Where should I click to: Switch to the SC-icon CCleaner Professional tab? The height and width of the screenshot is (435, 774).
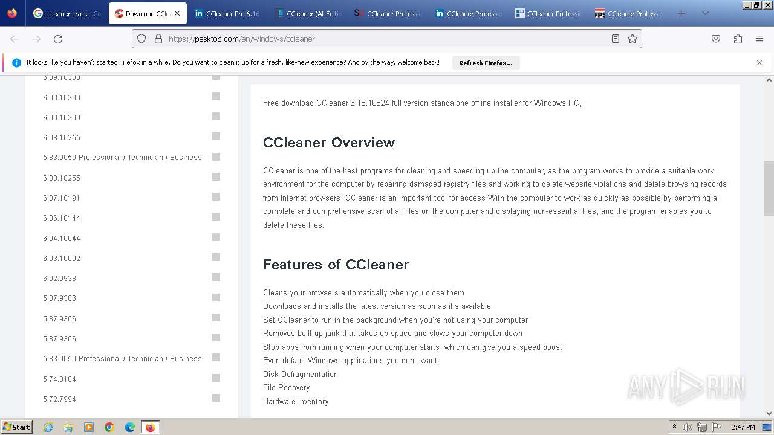[389, 13]
